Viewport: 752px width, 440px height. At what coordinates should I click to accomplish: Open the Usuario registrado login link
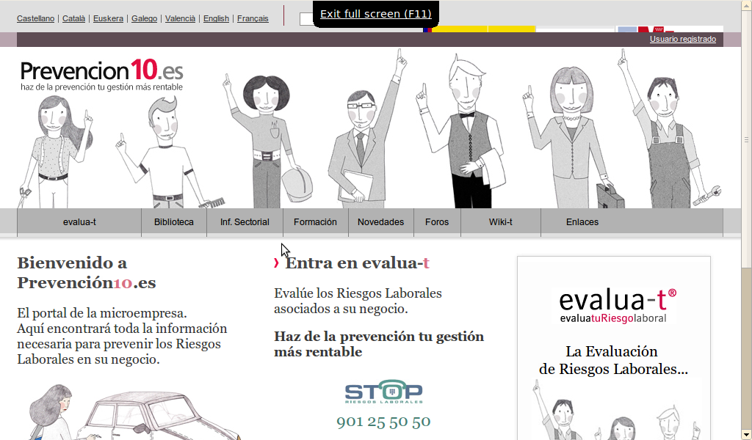click(683, 40)
